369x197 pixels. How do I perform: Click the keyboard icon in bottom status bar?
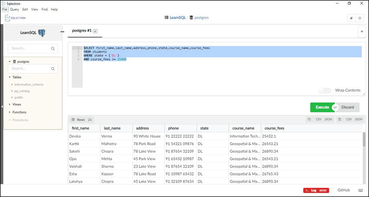click(360, 190)
